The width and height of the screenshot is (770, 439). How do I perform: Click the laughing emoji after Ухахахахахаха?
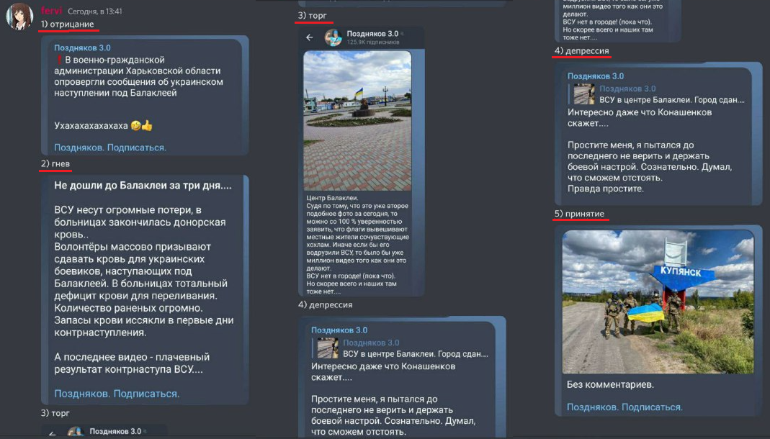(x=136, y=125)
